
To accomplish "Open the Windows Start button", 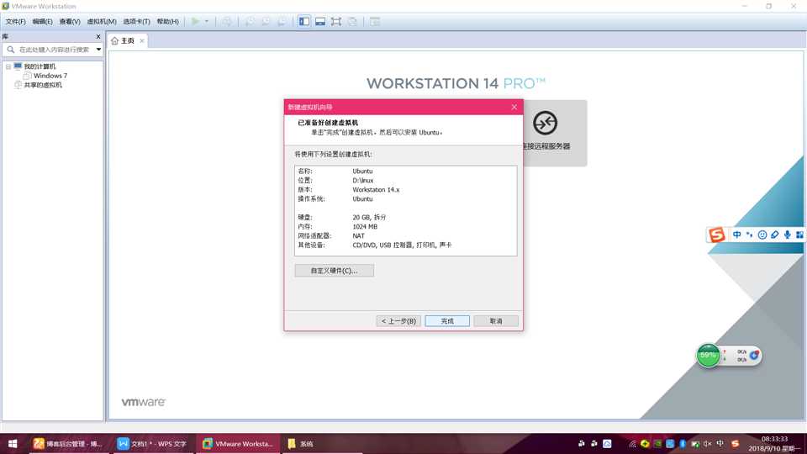I will pyautogui.click(x=13, y=444).
